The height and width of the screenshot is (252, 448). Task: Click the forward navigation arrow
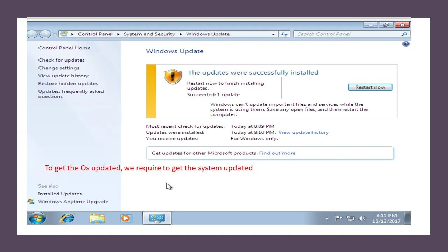(45, 34)
